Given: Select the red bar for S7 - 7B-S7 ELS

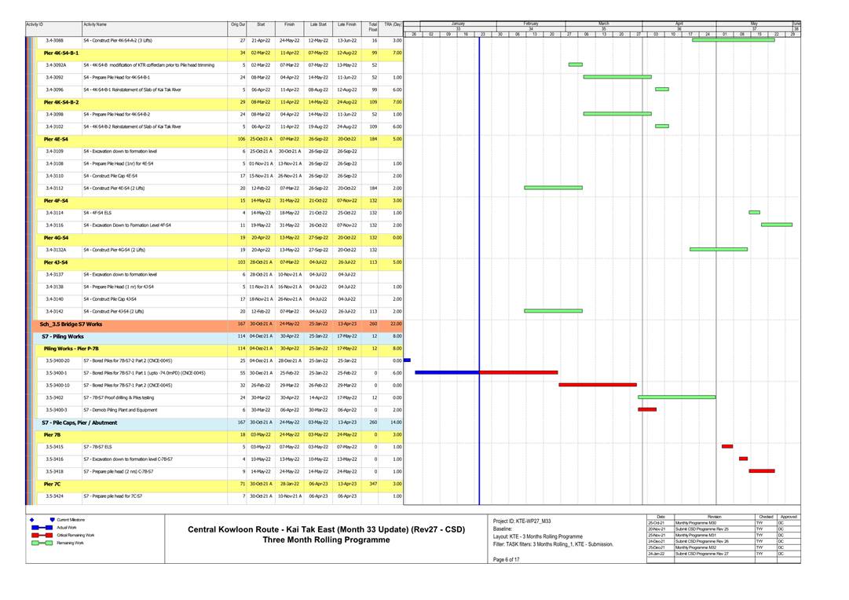Looking at the screenshot, I should [x=727, y=446].
